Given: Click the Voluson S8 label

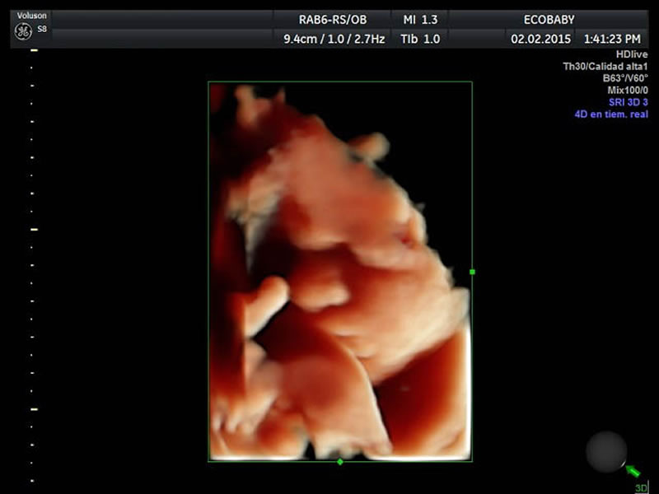Looking at the screenshot, I should coord(33,16).
